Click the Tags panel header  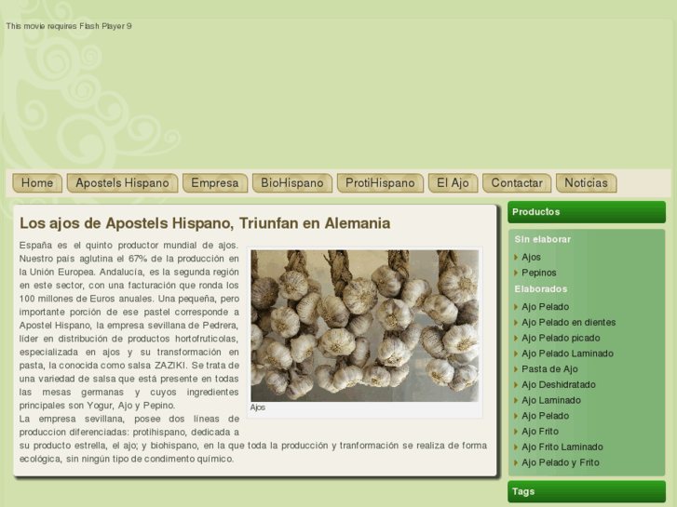[x=587, y=491]
